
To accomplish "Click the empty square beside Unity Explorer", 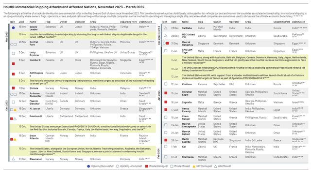I will (x=13, y=53).
